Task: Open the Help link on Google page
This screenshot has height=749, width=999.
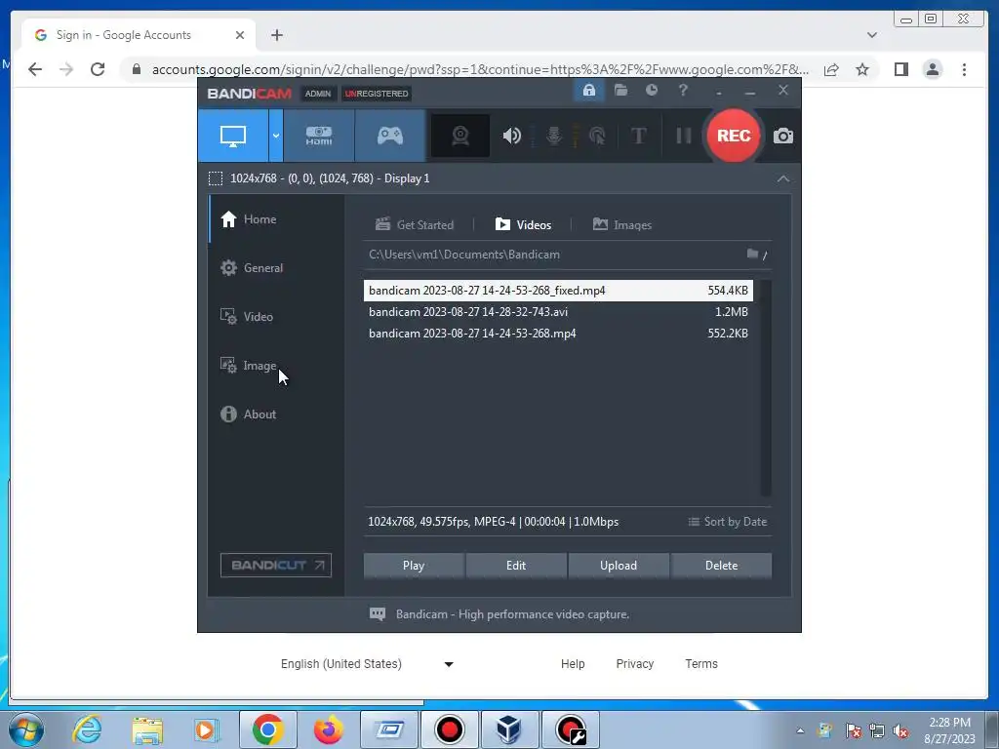Action: click(573, 663)
